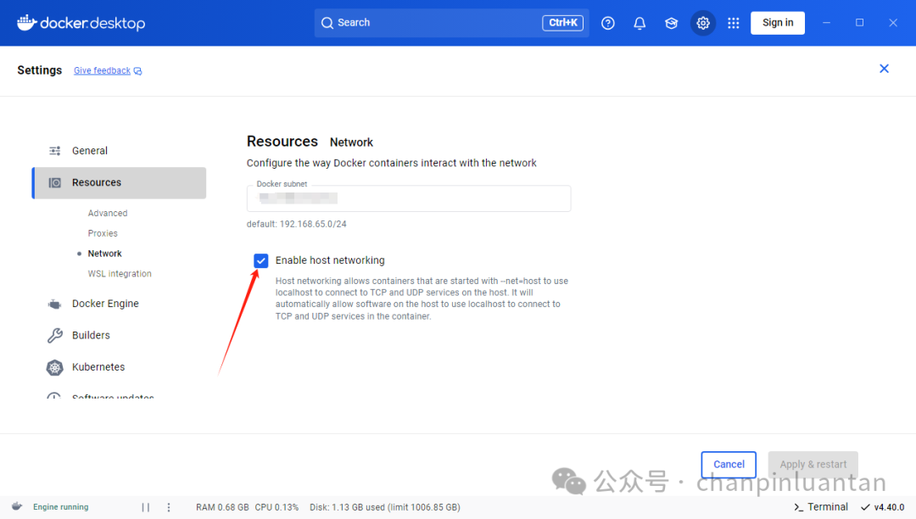Click the v4.40.0 version indicator
Viewport: 916px width, 519px height.
pos(883,507)
